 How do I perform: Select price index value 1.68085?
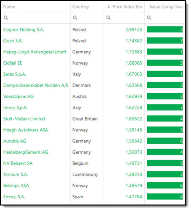coord(134,63)
